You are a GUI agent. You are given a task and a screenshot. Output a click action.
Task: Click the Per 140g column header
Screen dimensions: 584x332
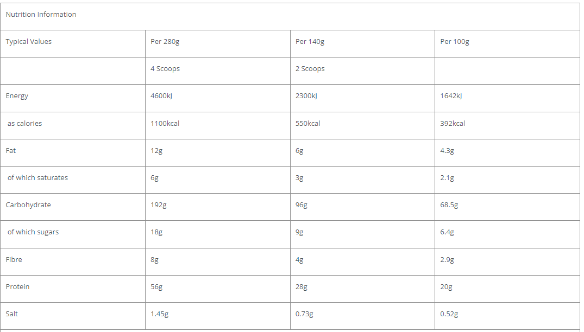(310, 42)
